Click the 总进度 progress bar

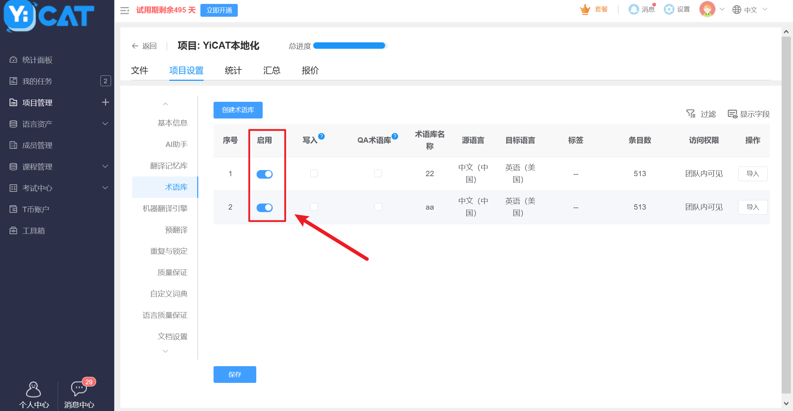coord(350,46)
